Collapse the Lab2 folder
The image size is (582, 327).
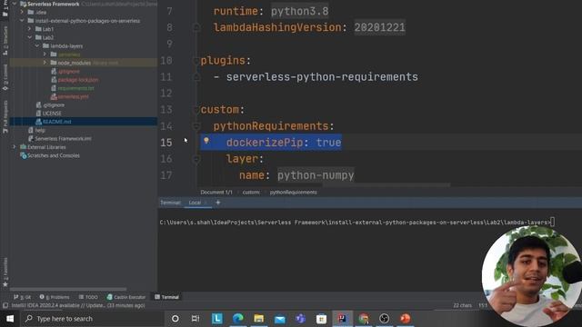click(30, 37)
